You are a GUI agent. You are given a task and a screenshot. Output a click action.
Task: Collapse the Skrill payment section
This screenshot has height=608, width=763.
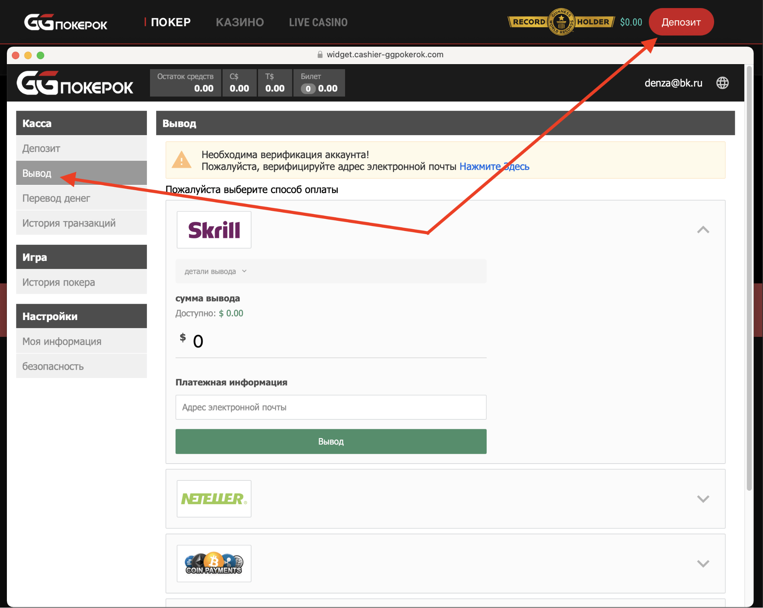[703, 230]
